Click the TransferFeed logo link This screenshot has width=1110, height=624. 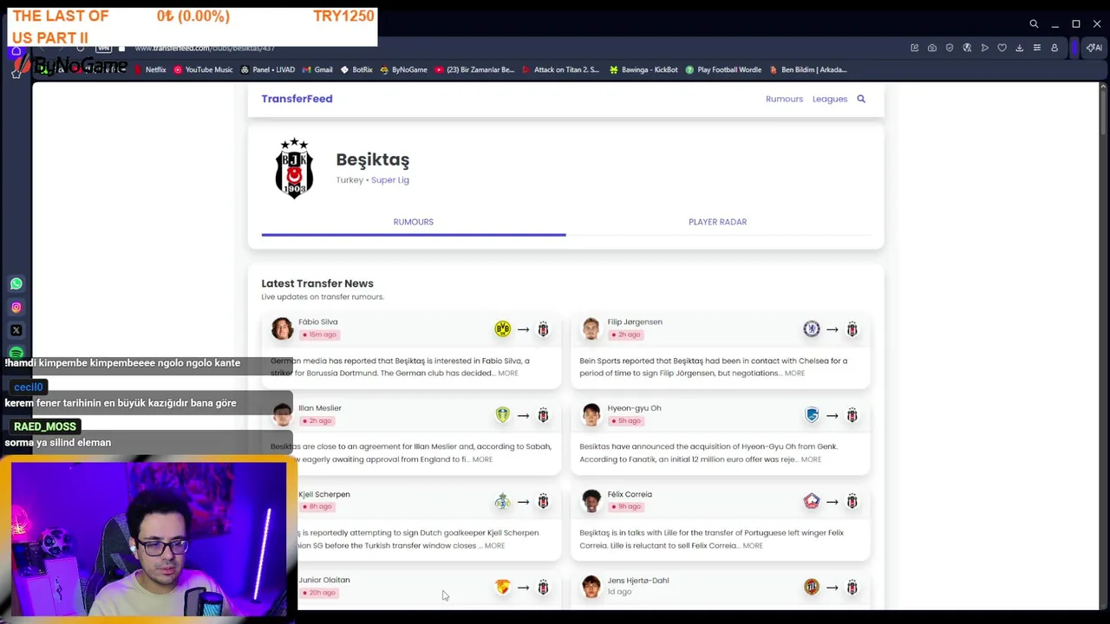297,99
